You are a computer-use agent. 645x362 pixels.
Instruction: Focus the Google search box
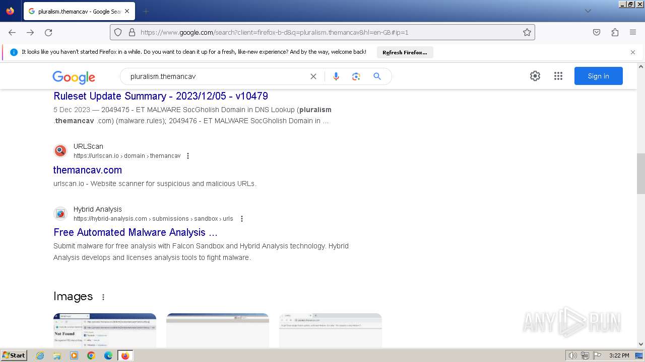point(217,76)
